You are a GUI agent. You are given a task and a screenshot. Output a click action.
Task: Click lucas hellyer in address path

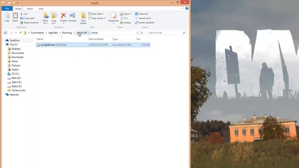click(37, 33)
